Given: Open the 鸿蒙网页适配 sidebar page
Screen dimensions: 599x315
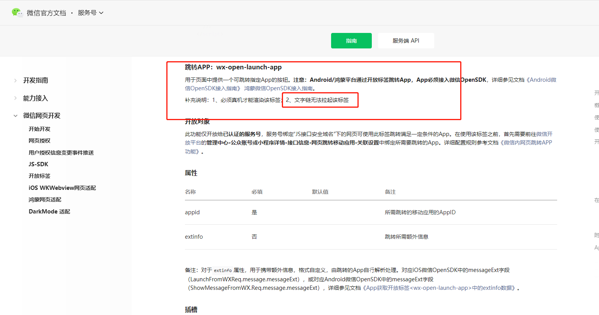Looking at the screenshot, I should pos(45,200).
